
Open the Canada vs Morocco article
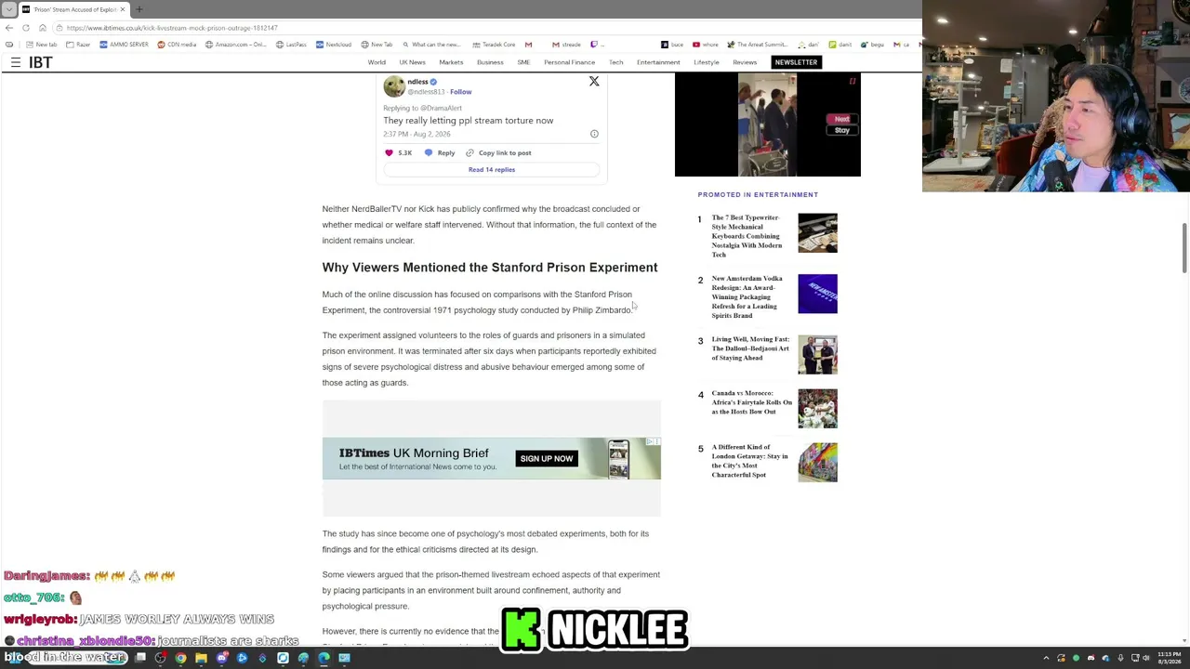coord(752,402)
